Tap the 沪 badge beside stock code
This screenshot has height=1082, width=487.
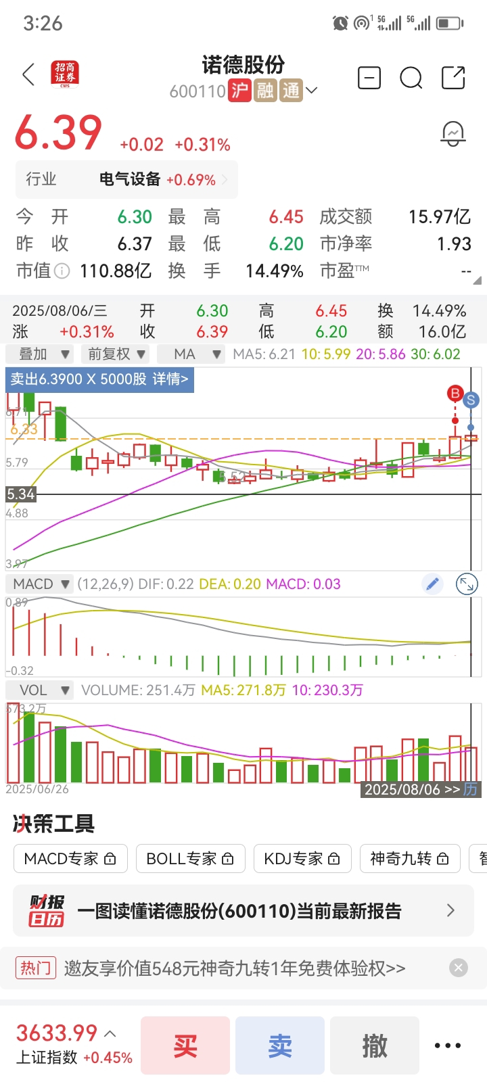(x=239, y=91)
